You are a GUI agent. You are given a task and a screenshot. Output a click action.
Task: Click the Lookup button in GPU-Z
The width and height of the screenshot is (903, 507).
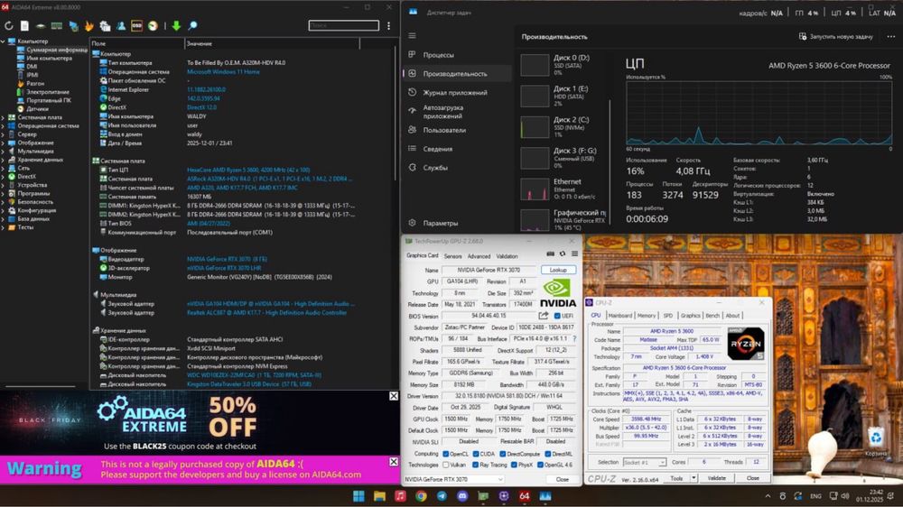point(558,270)
